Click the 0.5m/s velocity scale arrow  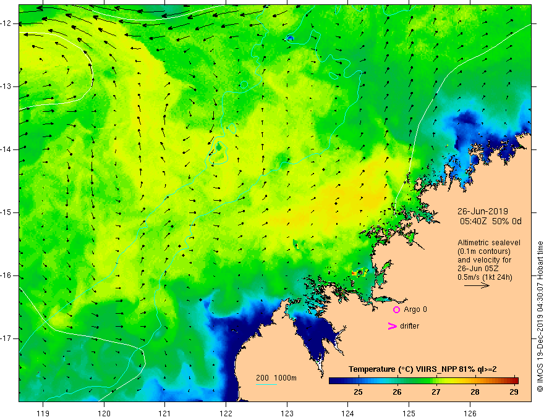point(477,285)
